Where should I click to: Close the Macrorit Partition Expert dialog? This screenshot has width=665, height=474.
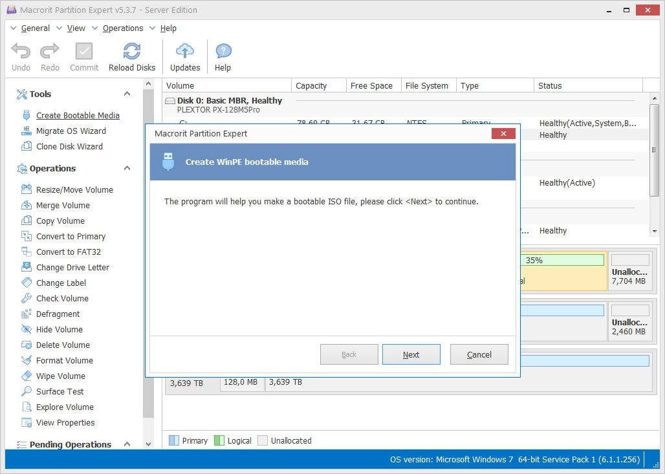(503, 134)
